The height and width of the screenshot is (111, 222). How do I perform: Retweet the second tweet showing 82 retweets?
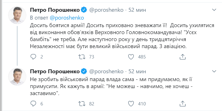(x=82, y=104)
